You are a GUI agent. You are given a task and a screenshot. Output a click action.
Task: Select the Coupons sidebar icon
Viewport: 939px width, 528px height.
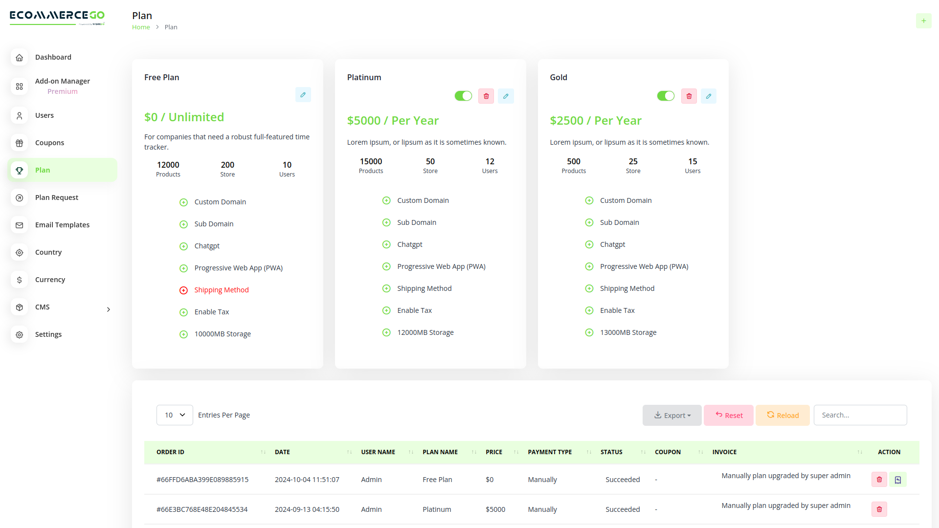click(x=19, y=143)
